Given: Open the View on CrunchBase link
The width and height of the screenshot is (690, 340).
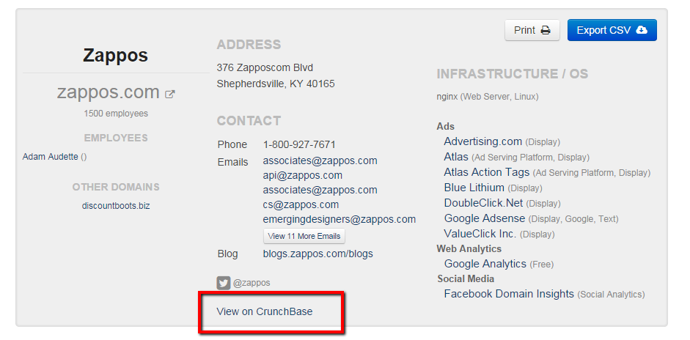Looking at the screenshot, I should 265,311.
